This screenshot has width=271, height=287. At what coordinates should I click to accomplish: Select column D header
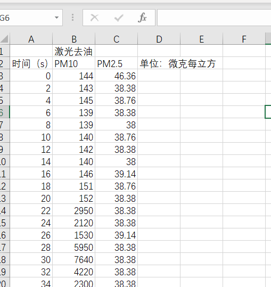tap(159, 39)
